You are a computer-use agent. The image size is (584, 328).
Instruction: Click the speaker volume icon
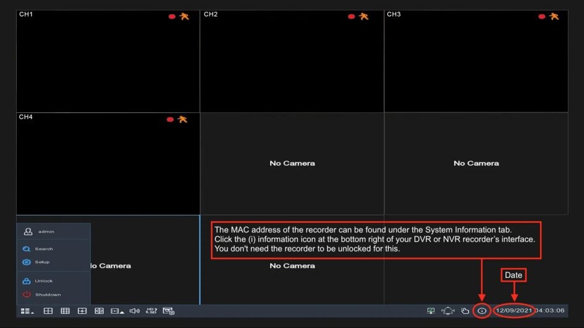click(134, 311)
